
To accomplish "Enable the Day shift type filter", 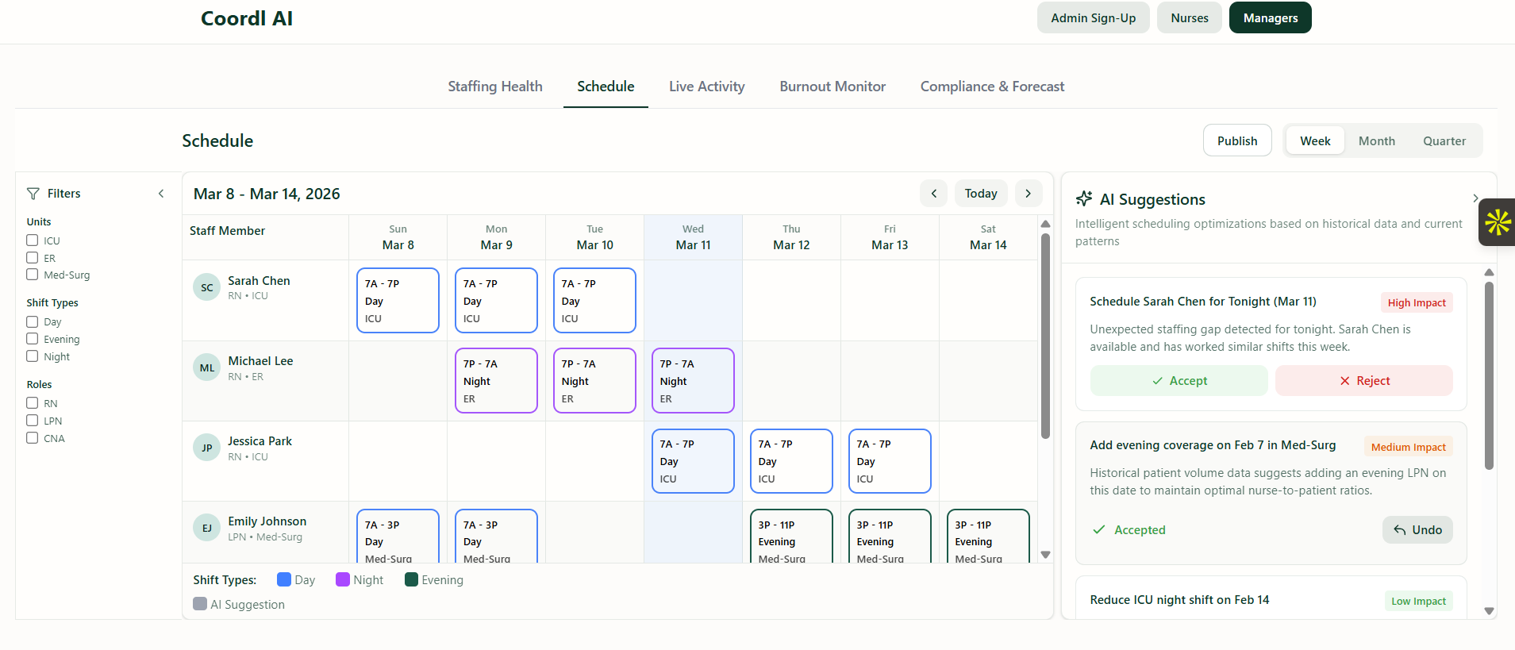I will [33, 321].
